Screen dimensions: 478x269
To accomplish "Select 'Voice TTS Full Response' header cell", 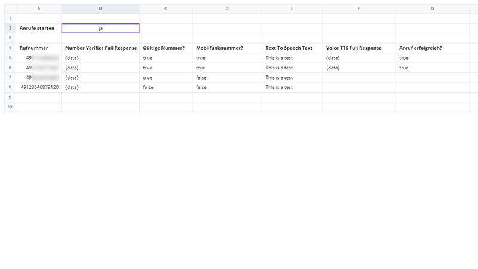I will [358, 48].
